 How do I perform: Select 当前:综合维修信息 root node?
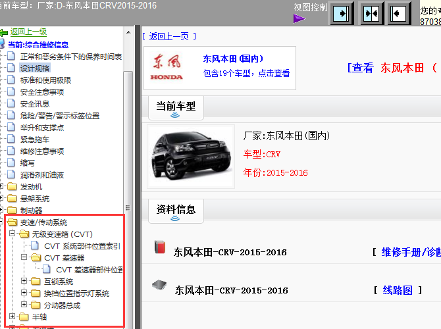[x=38, y=45]
